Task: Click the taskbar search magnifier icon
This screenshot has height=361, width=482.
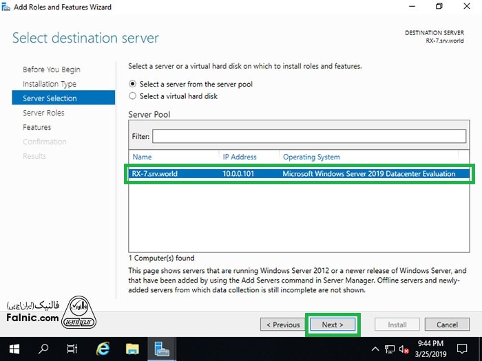Action: (x=43, y=349)
